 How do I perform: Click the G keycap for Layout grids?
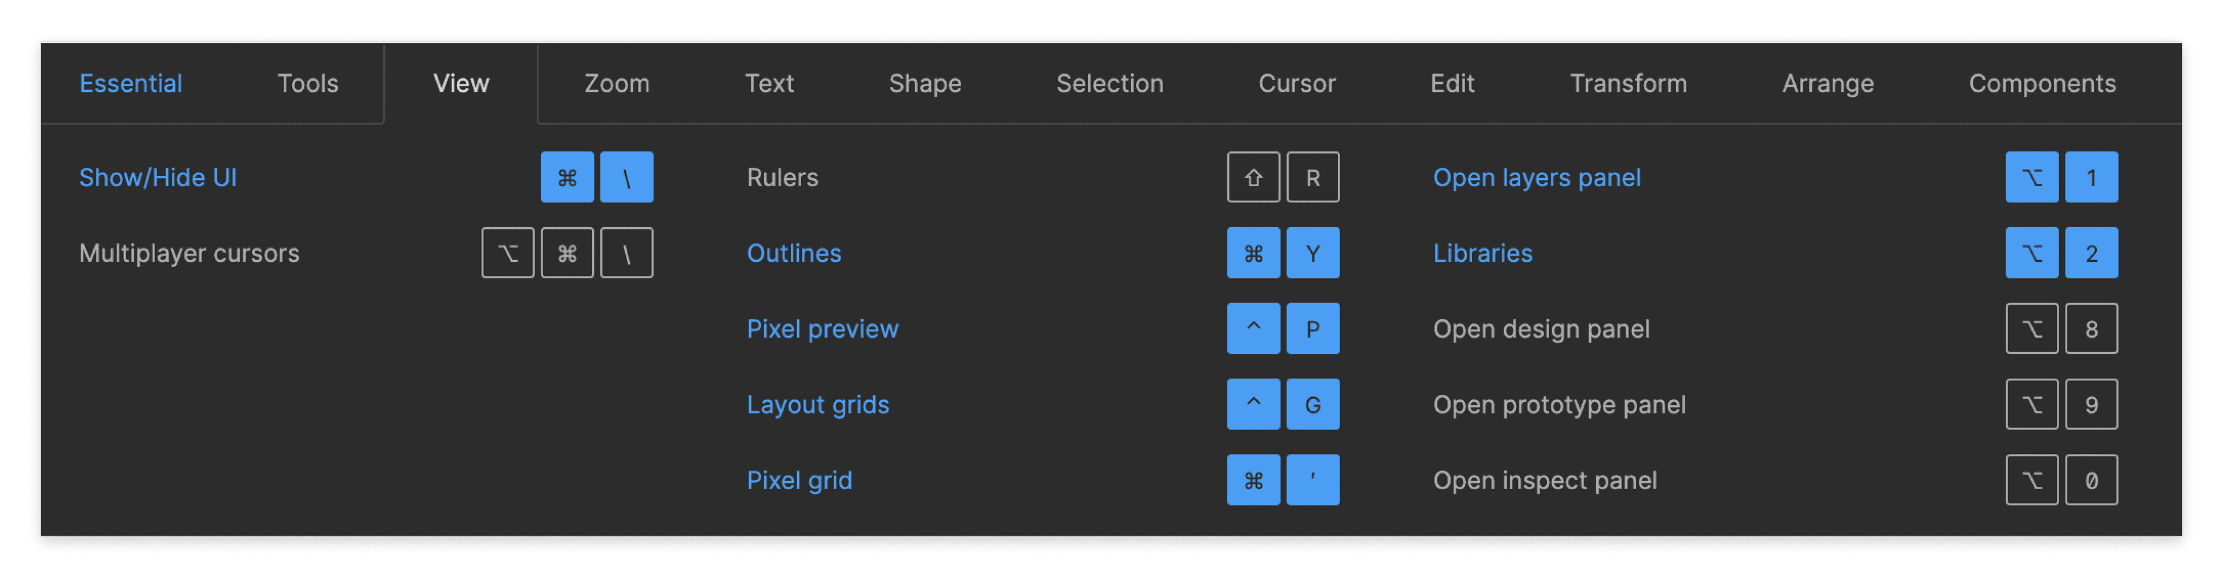[x=1312, y=404]
